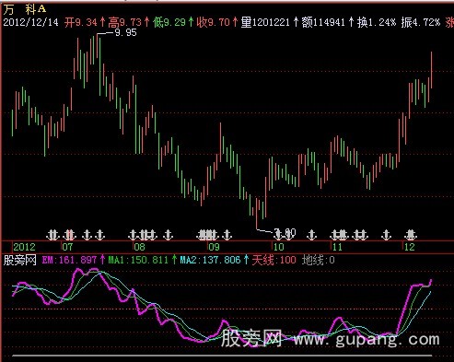
Task: Click the volume figure 量1201221
Action: click(x=265, y=22)
